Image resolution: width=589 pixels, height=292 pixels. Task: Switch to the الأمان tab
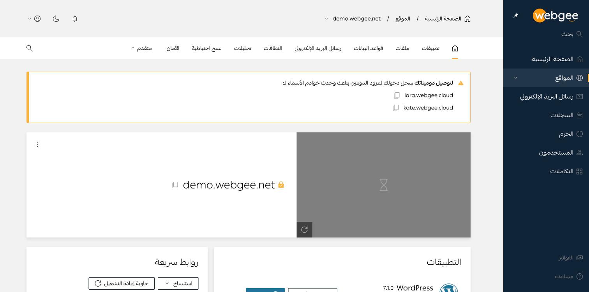point(173,48)
